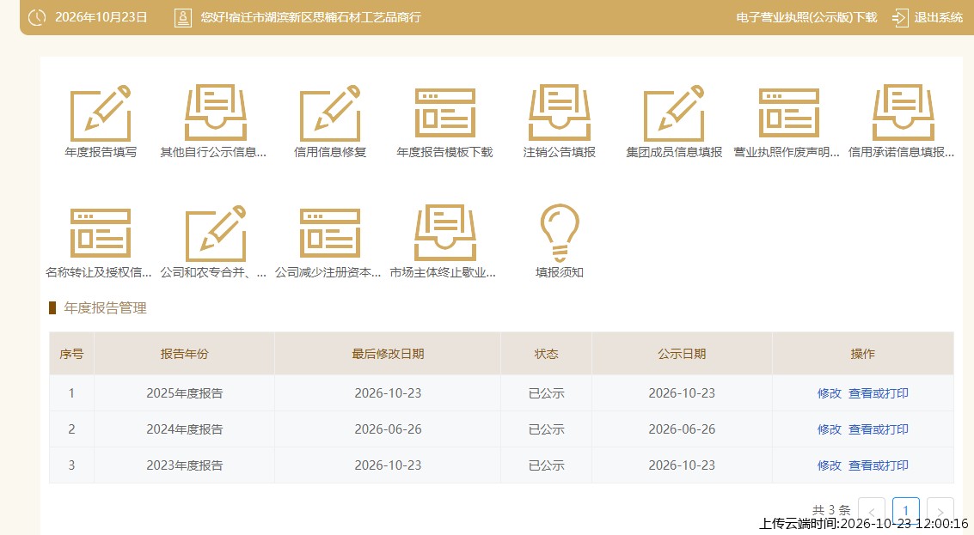Select the 注销公告填报 icon
This screenshot has height=535, width=974.
pyautogui.click(x=559, y=113)
